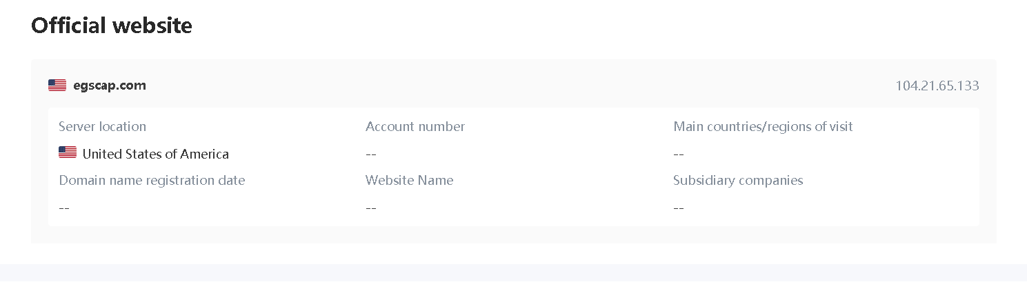Click the light gray separator band at page bottom
The image size is (1027, 291).
tap(513, 272)
